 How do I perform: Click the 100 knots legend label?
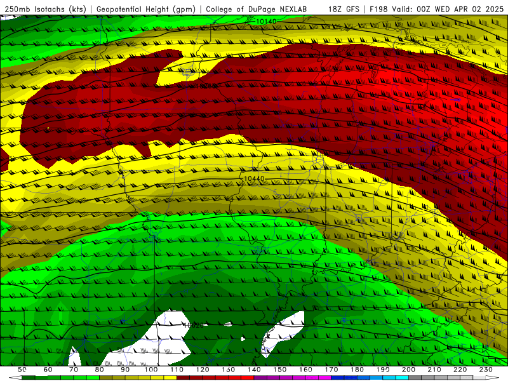(151, 370)
